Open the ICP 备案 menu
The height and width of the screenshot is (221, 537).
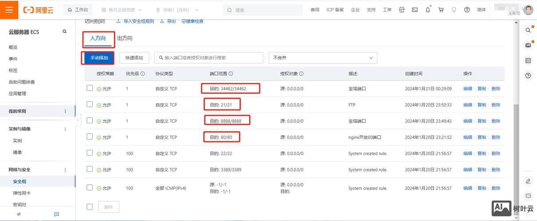335,10
